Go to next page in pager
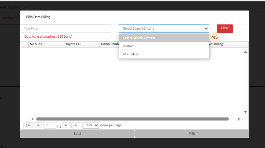This screenshot has height=148, width=265. point(66,125)
